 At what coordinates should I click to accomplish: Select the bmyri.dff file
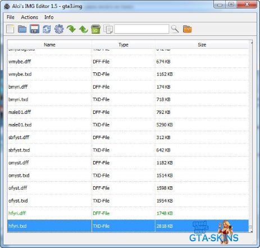click(128, 87)
